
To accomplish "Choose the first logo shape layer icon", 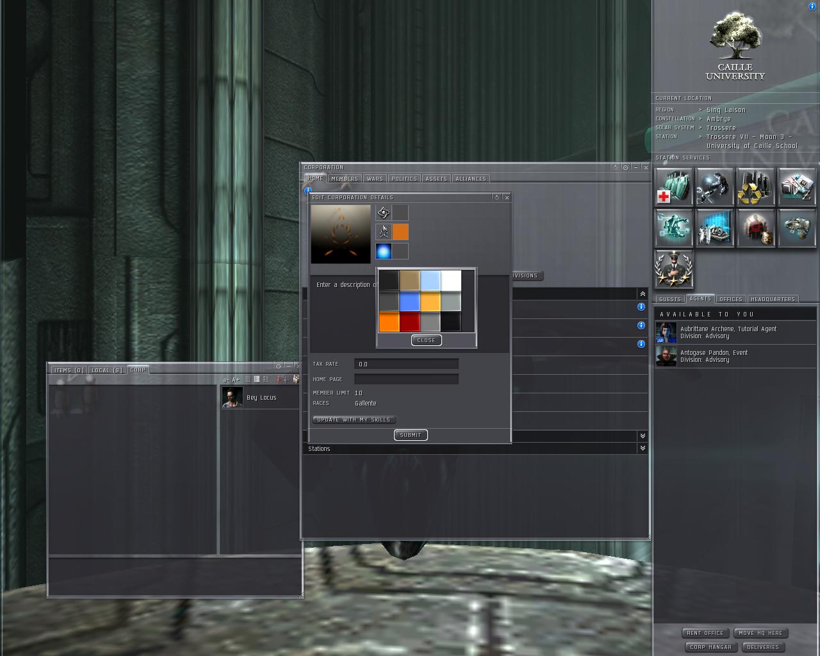I will [x=384, y=213].
